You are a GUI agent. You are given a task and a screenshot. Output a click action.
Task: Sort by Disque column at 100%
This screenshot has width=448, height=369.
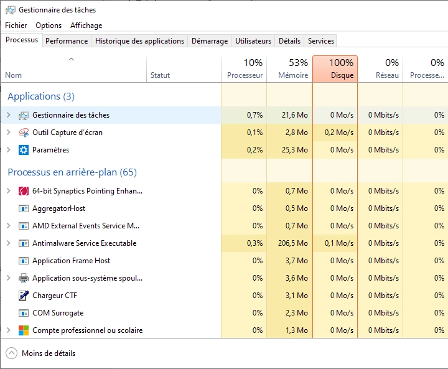(x=335, y=70)
